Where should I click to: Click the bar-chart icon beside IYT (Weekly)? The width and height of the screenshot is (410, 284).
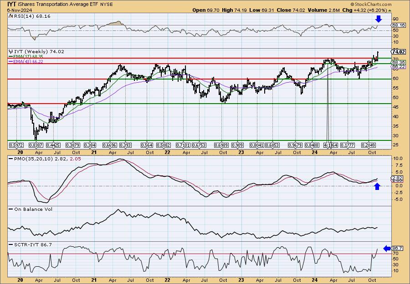(x=10, y=52)
